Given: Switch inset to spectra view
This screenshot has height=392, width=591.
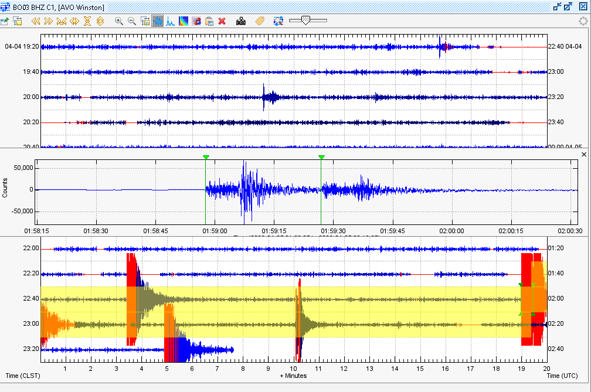Looking at the screenshot, I should 171,21.
